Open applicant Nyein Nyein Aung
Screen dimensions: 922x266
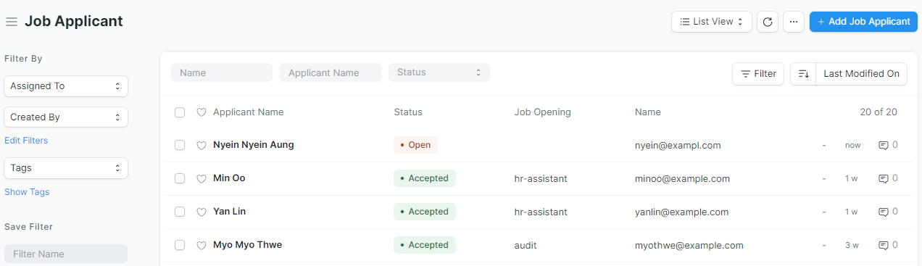[254, 145]
